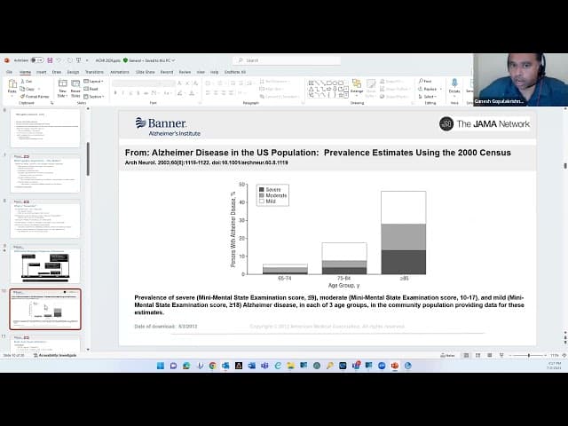Click the Dictate microphone icon
The height and width of the screenshot is (426, 568).
pos(454,85)
